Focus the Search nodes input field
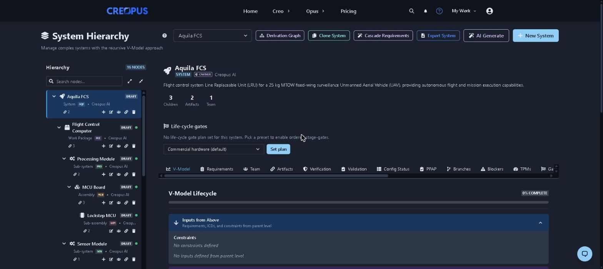 [x=84, y=81]
